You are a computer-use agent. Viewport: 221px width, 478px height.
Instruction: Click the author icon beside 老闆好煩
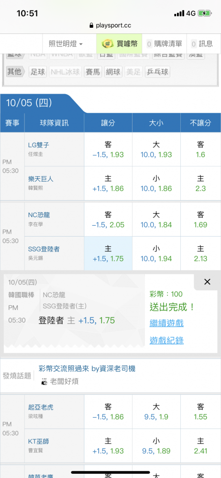point(44,381)
